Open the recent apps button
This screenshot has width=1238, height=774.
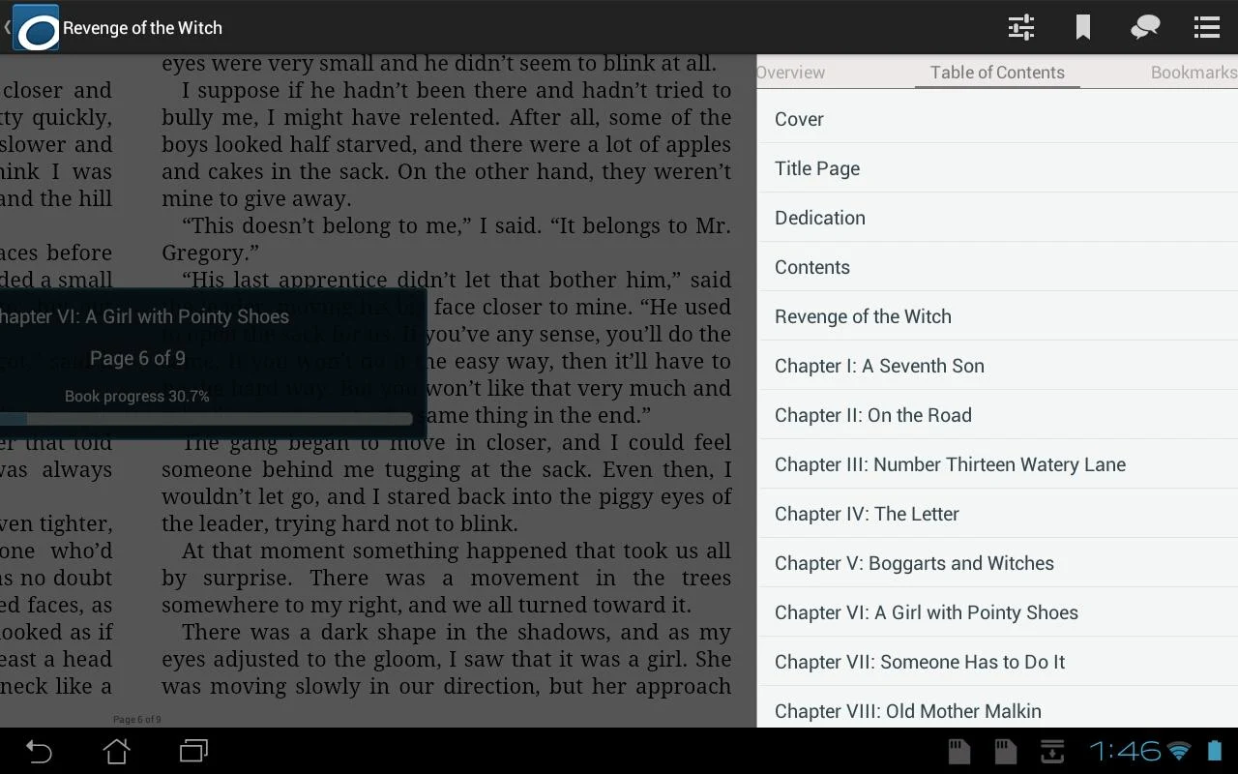(193, 751)
